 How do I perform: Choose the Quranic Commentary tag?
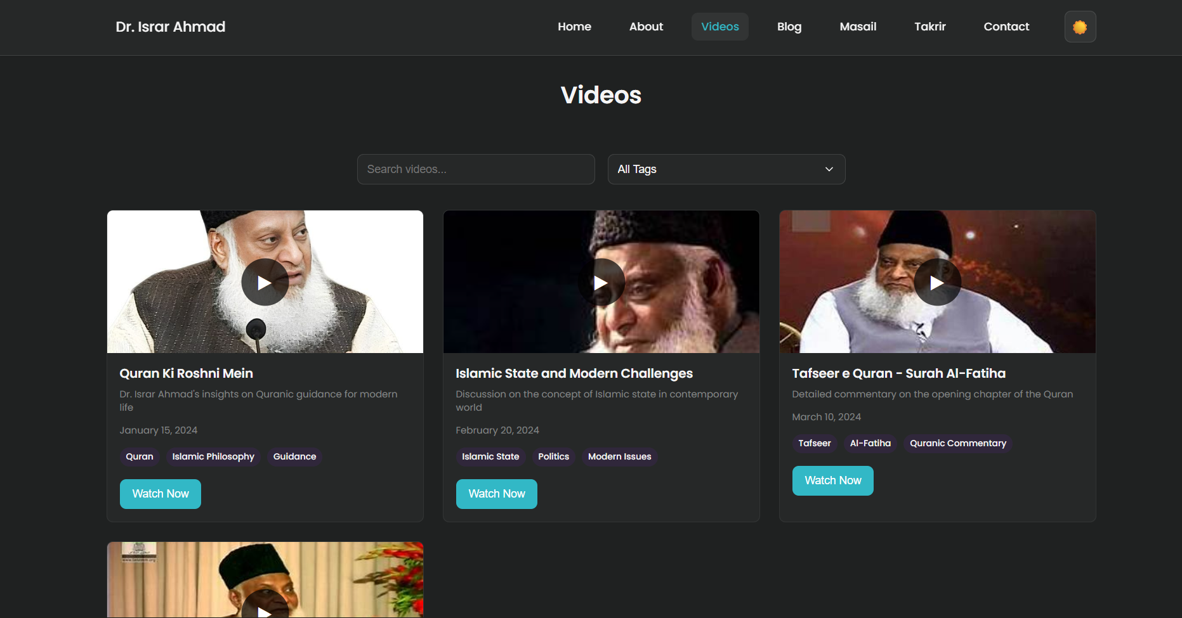pos(957,443)
